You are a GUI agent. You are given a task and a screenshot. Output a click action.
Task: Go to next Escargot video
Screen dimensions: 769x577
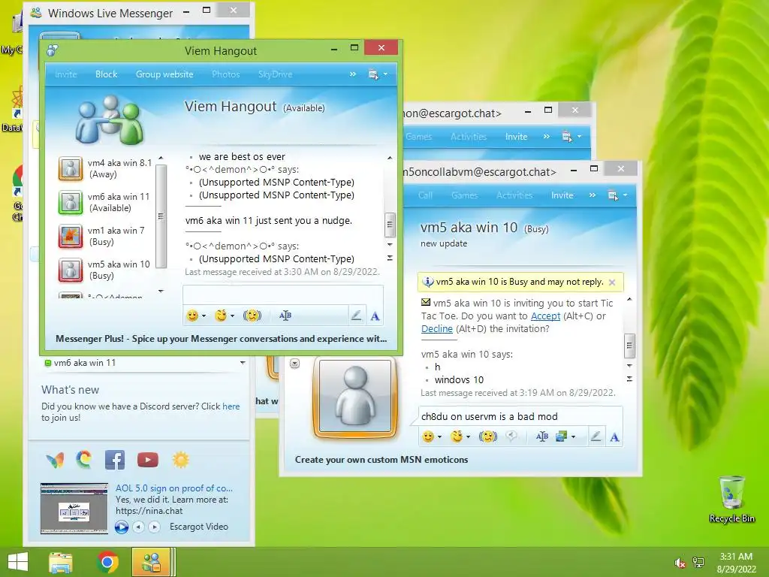(x=155, y=527)
